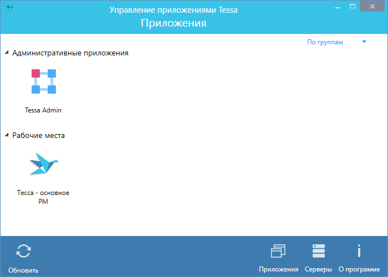Show the О программе info icon
The width and height of the screenshot is (388, 277).
[x=359, y=251]
